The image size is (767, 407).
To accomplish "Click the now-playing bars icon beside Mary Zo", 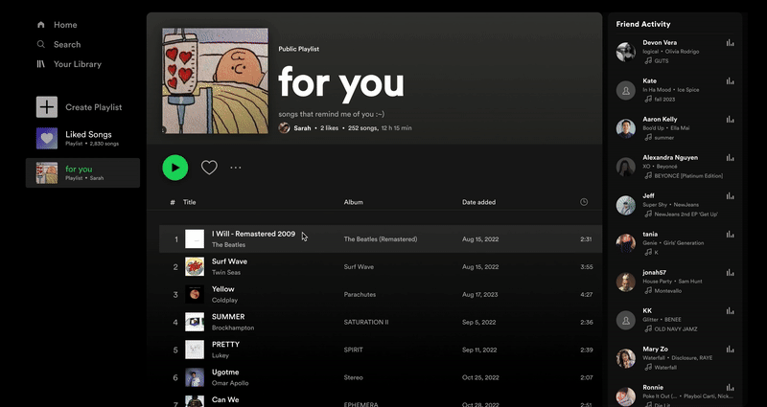I will coord(731,350).
